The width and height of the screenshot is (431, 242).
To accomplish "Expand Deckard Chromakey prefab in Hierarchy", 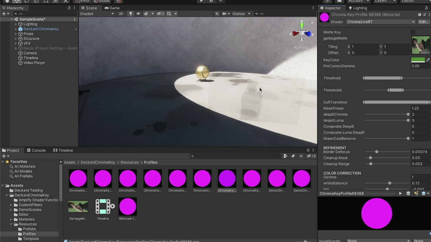I will (x=16, y=29).
